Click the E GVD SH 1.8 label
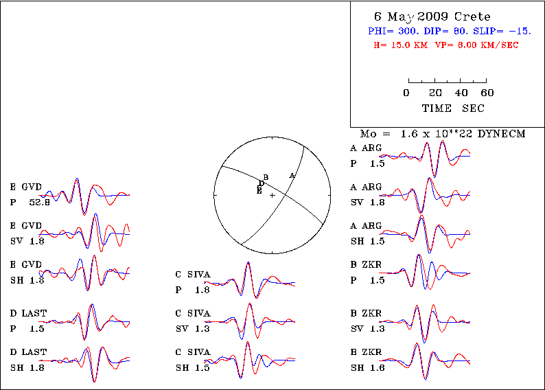This screenshot has height=390, width=545. (x=27, y=273)
